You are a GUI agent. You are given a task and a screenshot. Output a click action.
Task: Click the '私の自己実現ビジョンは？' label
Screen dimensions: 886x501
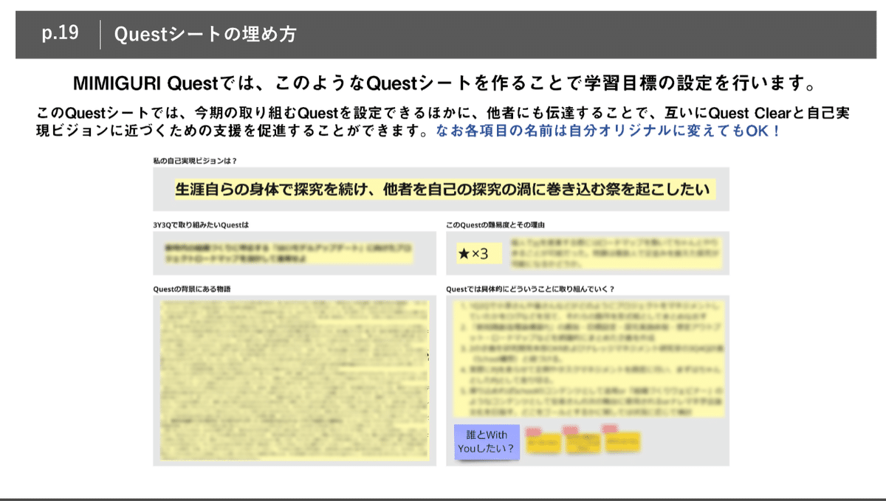click(195, 160)
